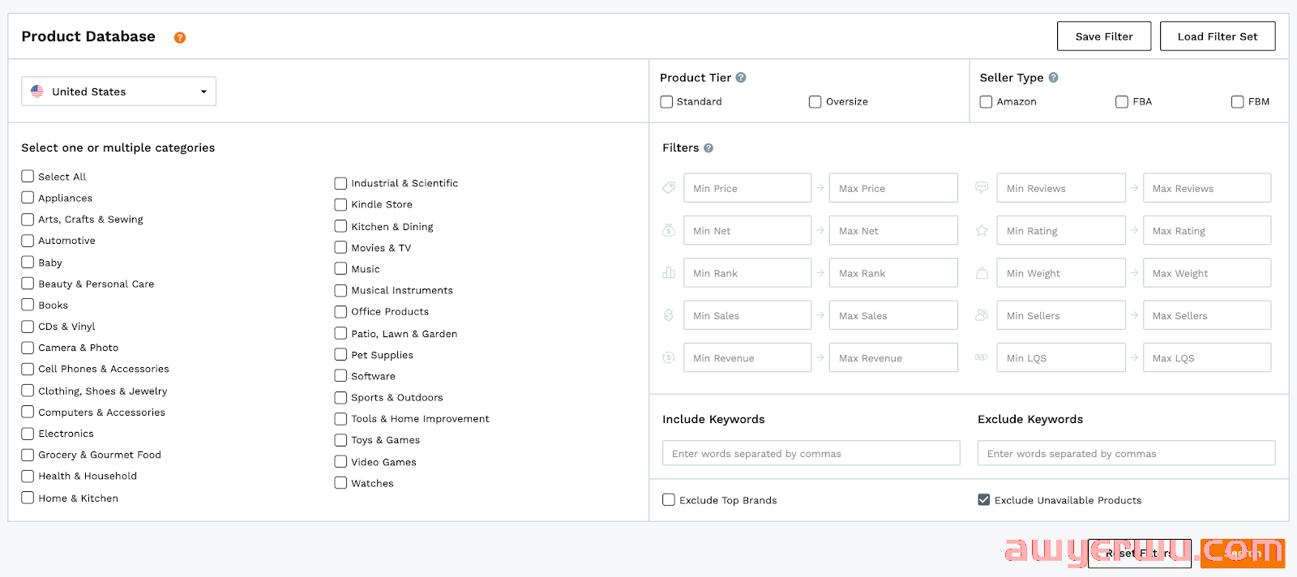Tick the Appliances category checkbox
Image resolution: width=1297 pixels, height=577 pixels.
click(x=28, y=198)
